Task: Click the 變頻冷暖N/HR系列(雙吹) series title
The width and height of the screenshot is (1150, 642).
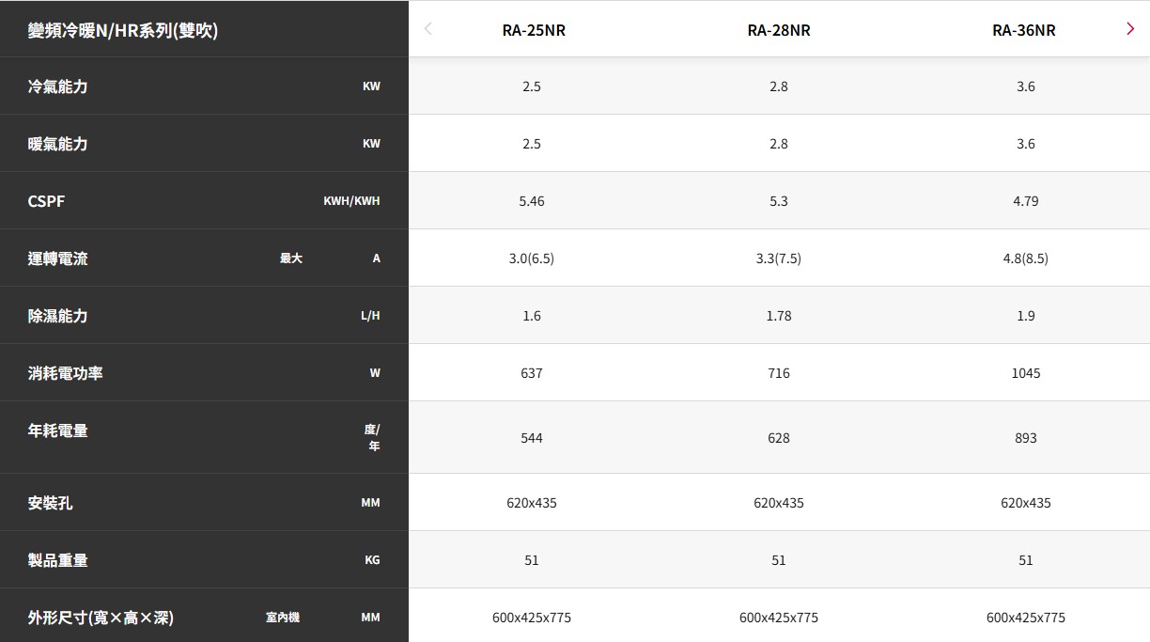Action: pyautogui.click(x=123, y=31)
